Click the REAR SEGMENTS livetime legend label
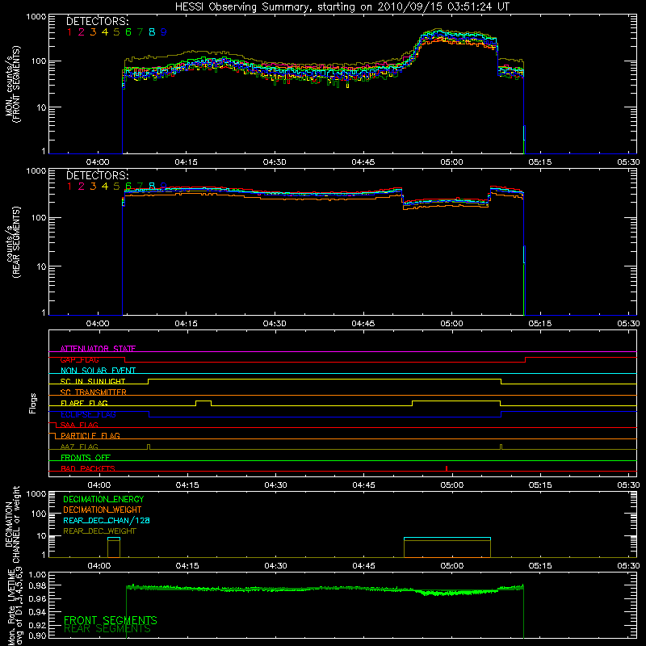646x646 pixels. 107,629
